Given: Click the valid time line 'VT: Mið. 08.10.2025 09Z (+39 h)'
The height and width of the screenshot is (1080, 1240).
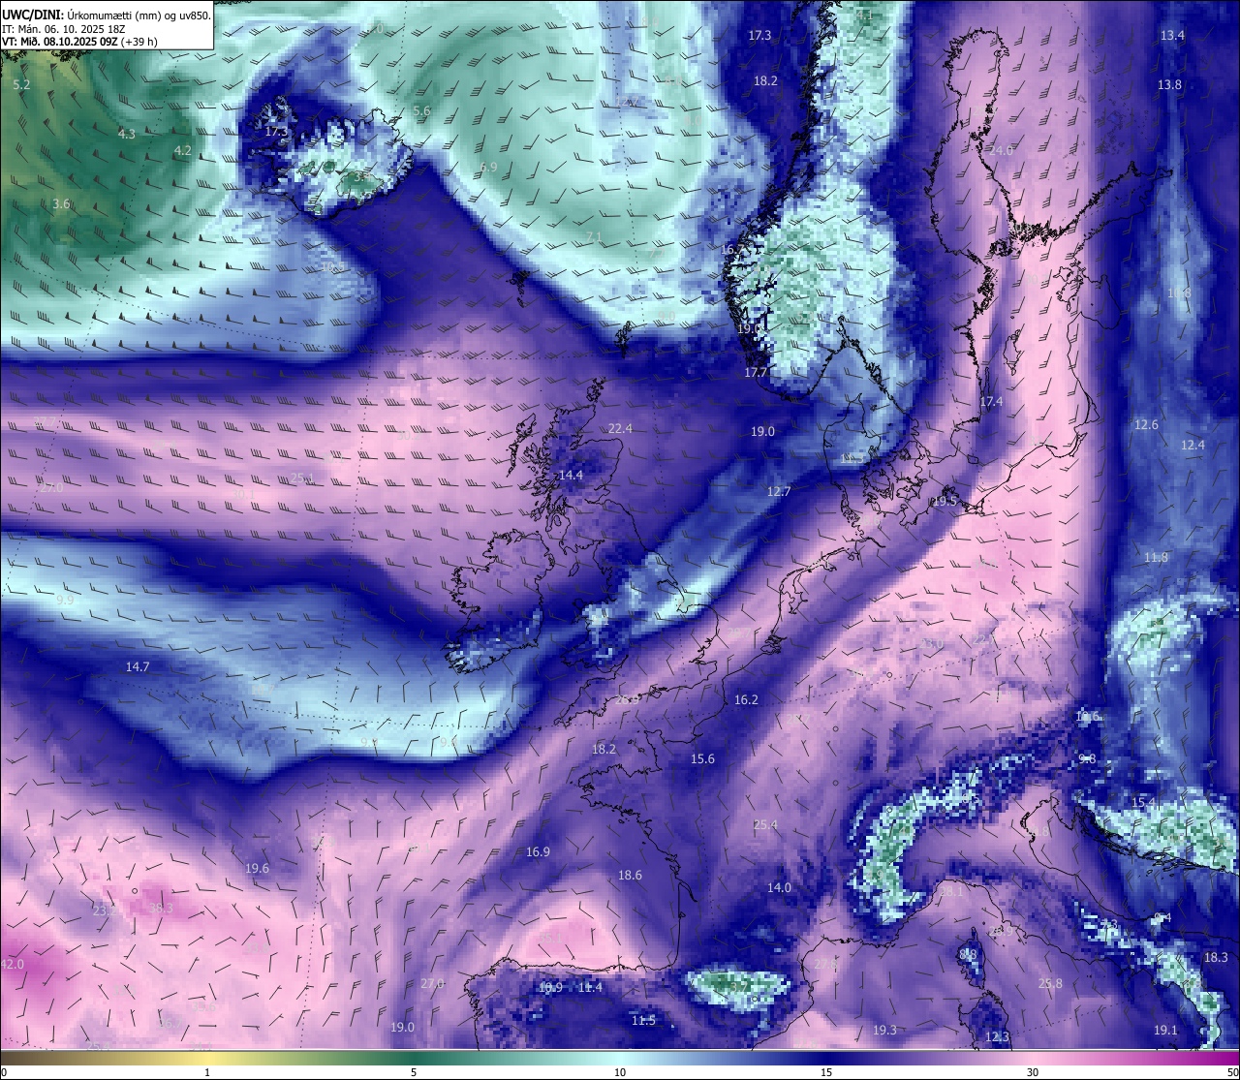Looking at the screenshot, I should [79, 42].
